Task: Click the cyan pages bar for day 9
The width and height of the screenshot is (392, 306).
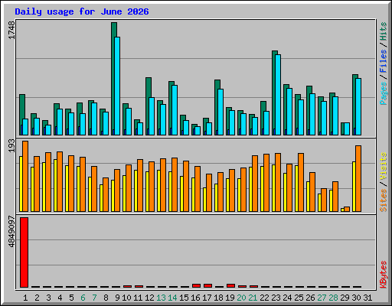Action: (x=117, y=86)
